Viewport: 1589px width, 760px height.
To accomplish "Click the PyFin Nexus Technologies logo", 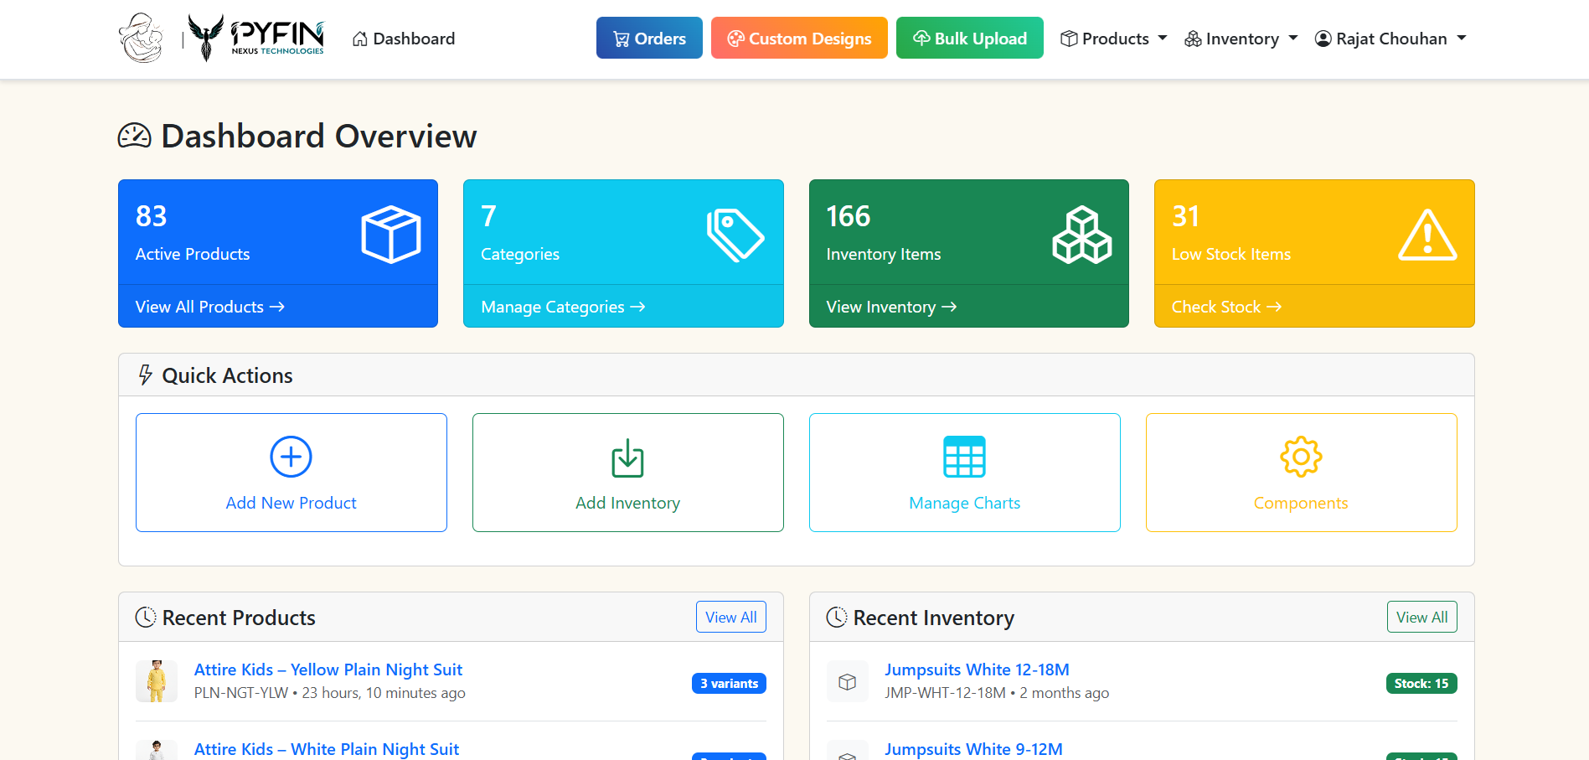I will click(255, 38).
